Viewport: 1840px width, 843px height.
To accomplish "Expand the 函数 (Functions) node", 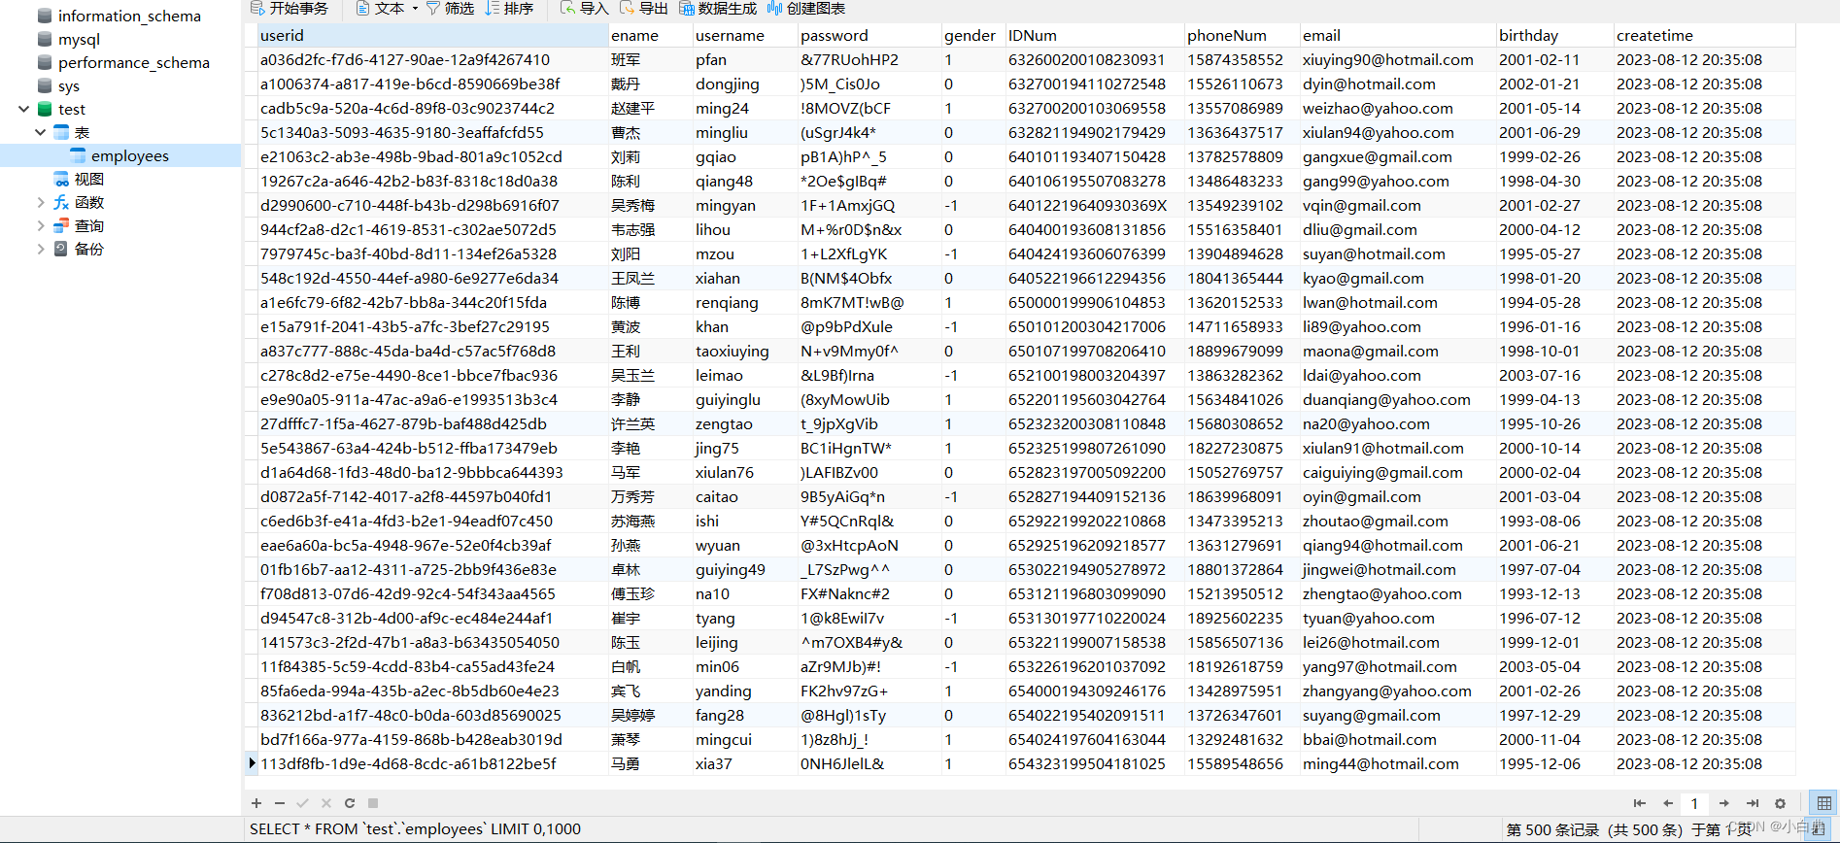I will 40,202.
